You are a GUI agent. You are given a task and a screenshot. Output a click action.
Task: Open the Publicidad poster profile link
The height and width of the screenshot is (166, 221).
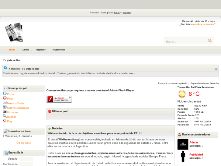click(x=196, y=154)
